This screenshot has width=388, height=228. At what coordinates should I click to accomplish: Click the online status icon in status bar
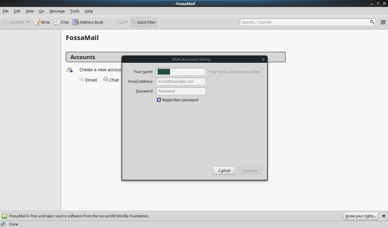click(x=3, y=224)
